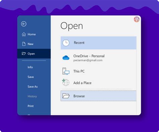Choose Save As from the sidebar
Screen dimensions: 159x132
(34, 87)
